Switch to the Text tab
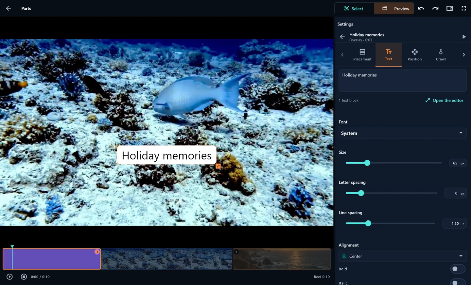The height and width of the screenshot is (285, 471). [389, 55]
